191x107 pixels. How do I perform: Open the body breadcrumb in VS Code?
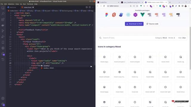[30, 11]
